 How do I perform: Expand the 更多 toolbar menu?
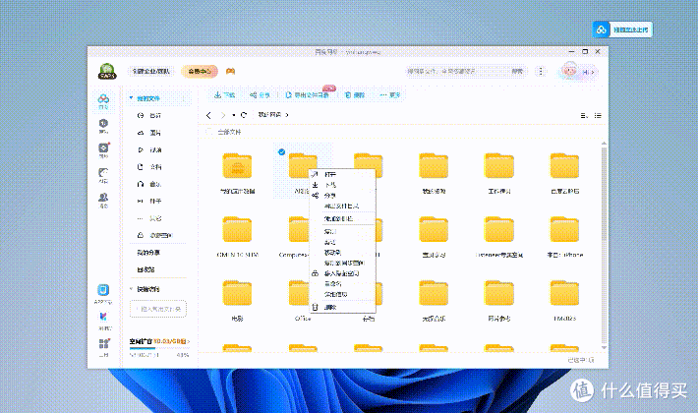(390, 94)
